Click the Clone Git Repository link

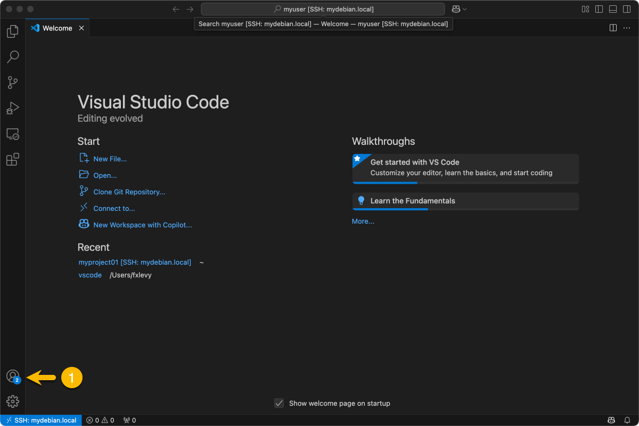[x=129, y=192]
